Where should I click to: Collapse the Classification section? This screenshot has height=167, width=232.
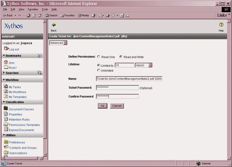point(4,102)
